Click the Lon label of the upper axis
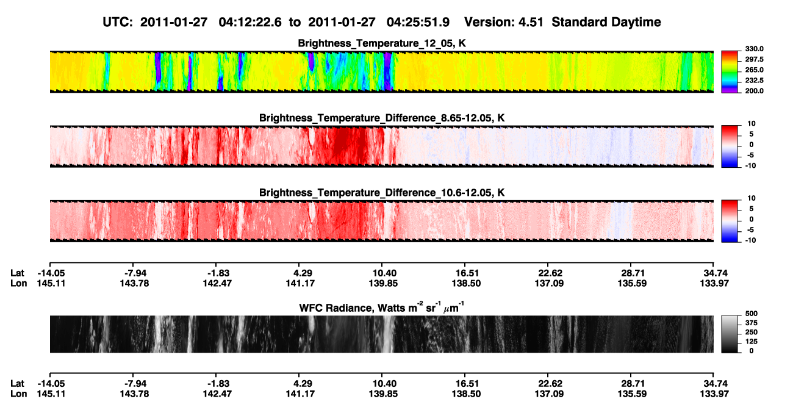This screenshot has width=793, height=407. tap(18, 283)
